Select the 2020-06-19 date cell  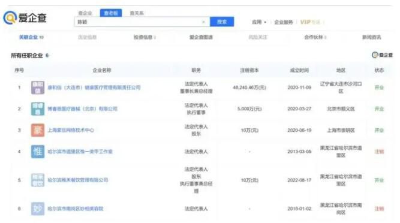(299, 130)
